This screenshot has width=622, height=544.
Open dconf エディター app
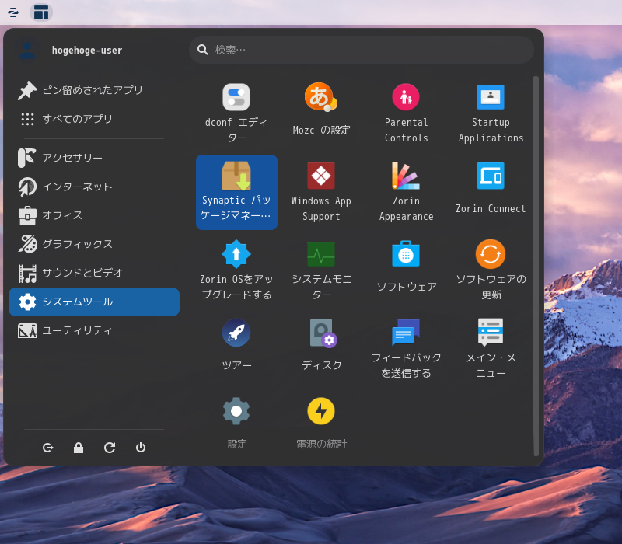point(236,113)
